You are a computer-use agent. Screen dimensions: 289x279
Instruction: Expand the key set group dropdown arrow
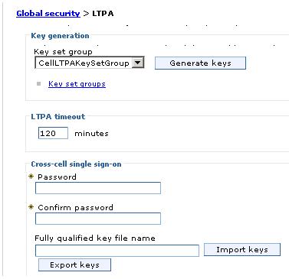pyautogui.click(x=137, y=63)
